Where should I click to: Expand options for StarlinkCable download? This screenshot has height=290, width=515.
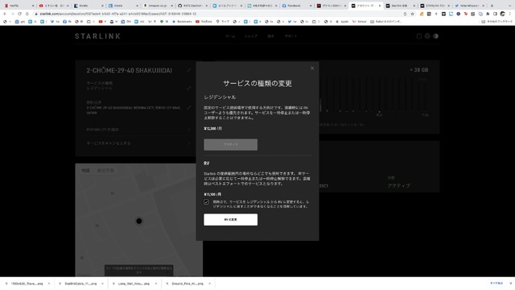pyautogui.click(x=102, y=284)
